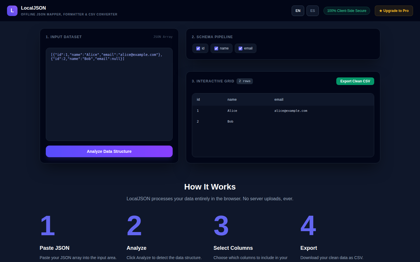
Task: Click the JSON Array label
Action: point(163,37)
